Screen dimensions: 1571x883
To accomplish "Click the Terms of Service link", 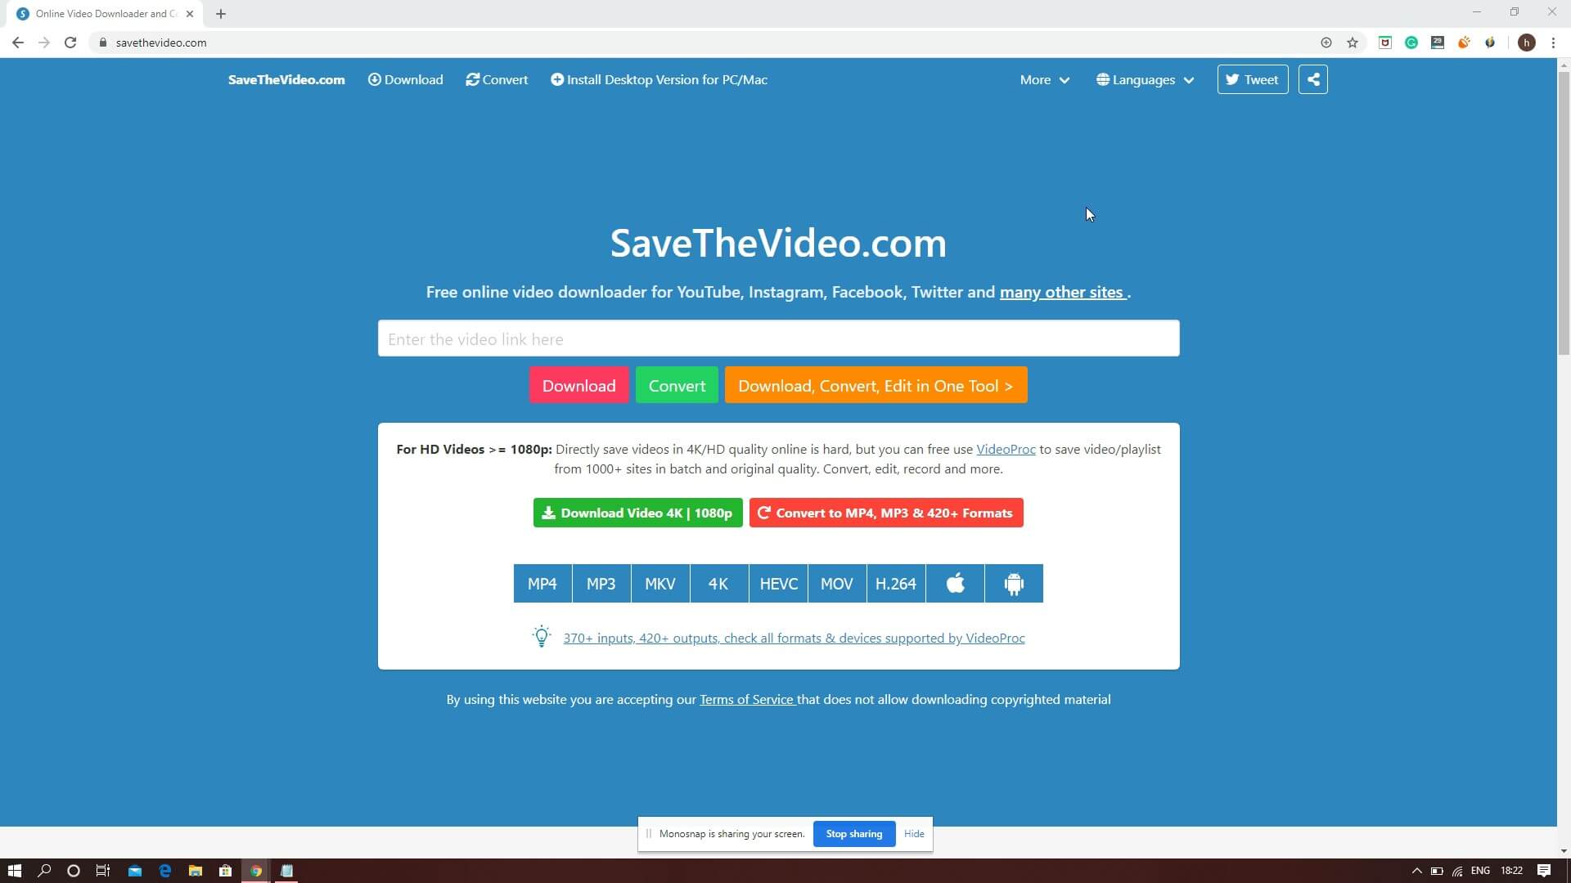I will tap(747, 699).
